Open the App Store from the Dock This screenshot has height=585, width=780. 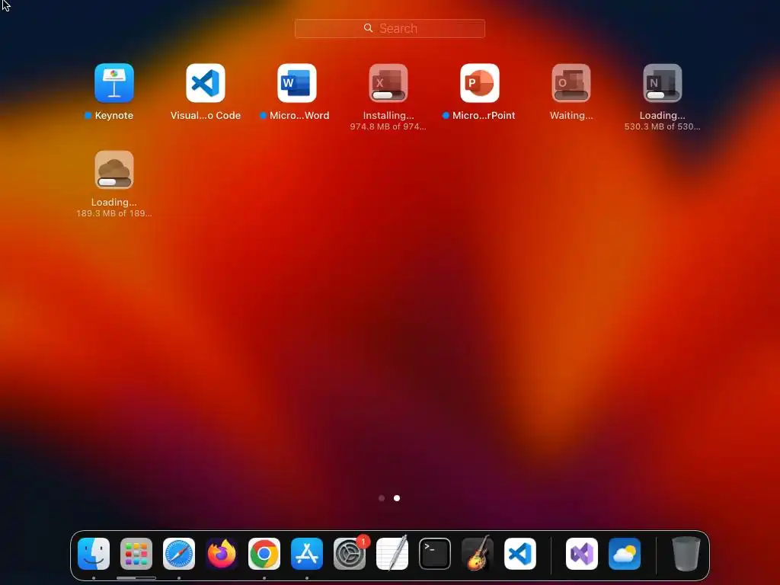click(x=307, y=554)
